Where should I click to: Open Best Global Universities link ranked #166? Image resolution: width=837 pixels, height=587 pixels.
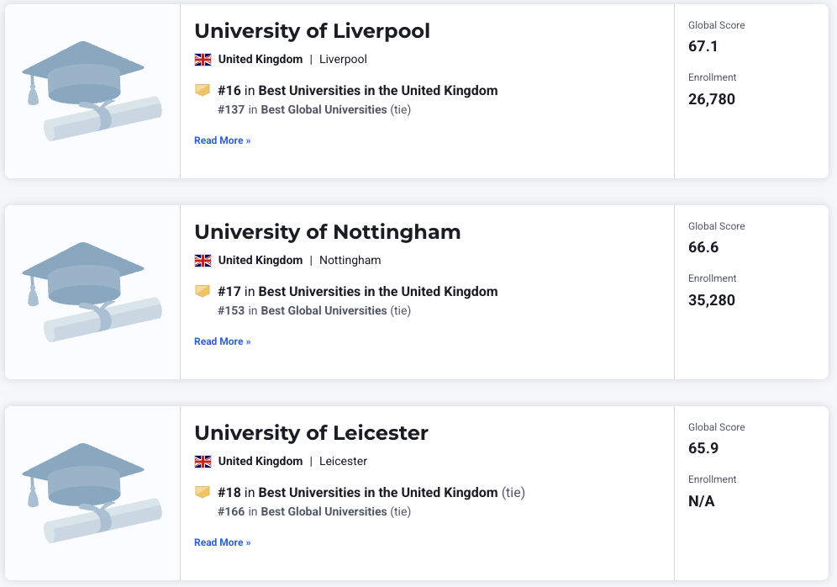point(324,511)
